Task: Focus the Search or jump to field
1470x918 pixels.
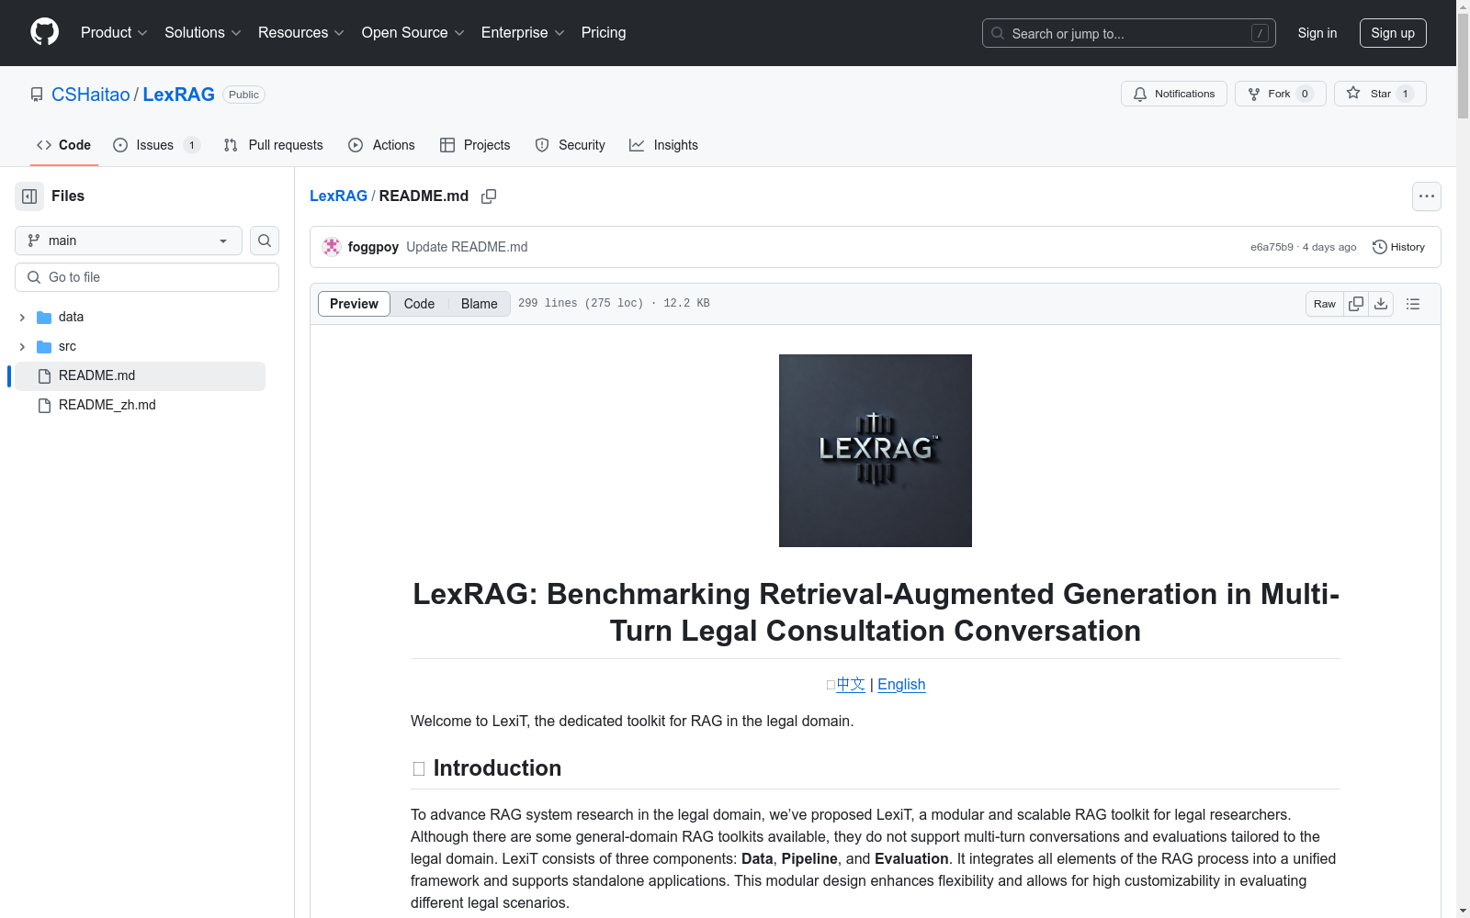Action: (1128, 33)
